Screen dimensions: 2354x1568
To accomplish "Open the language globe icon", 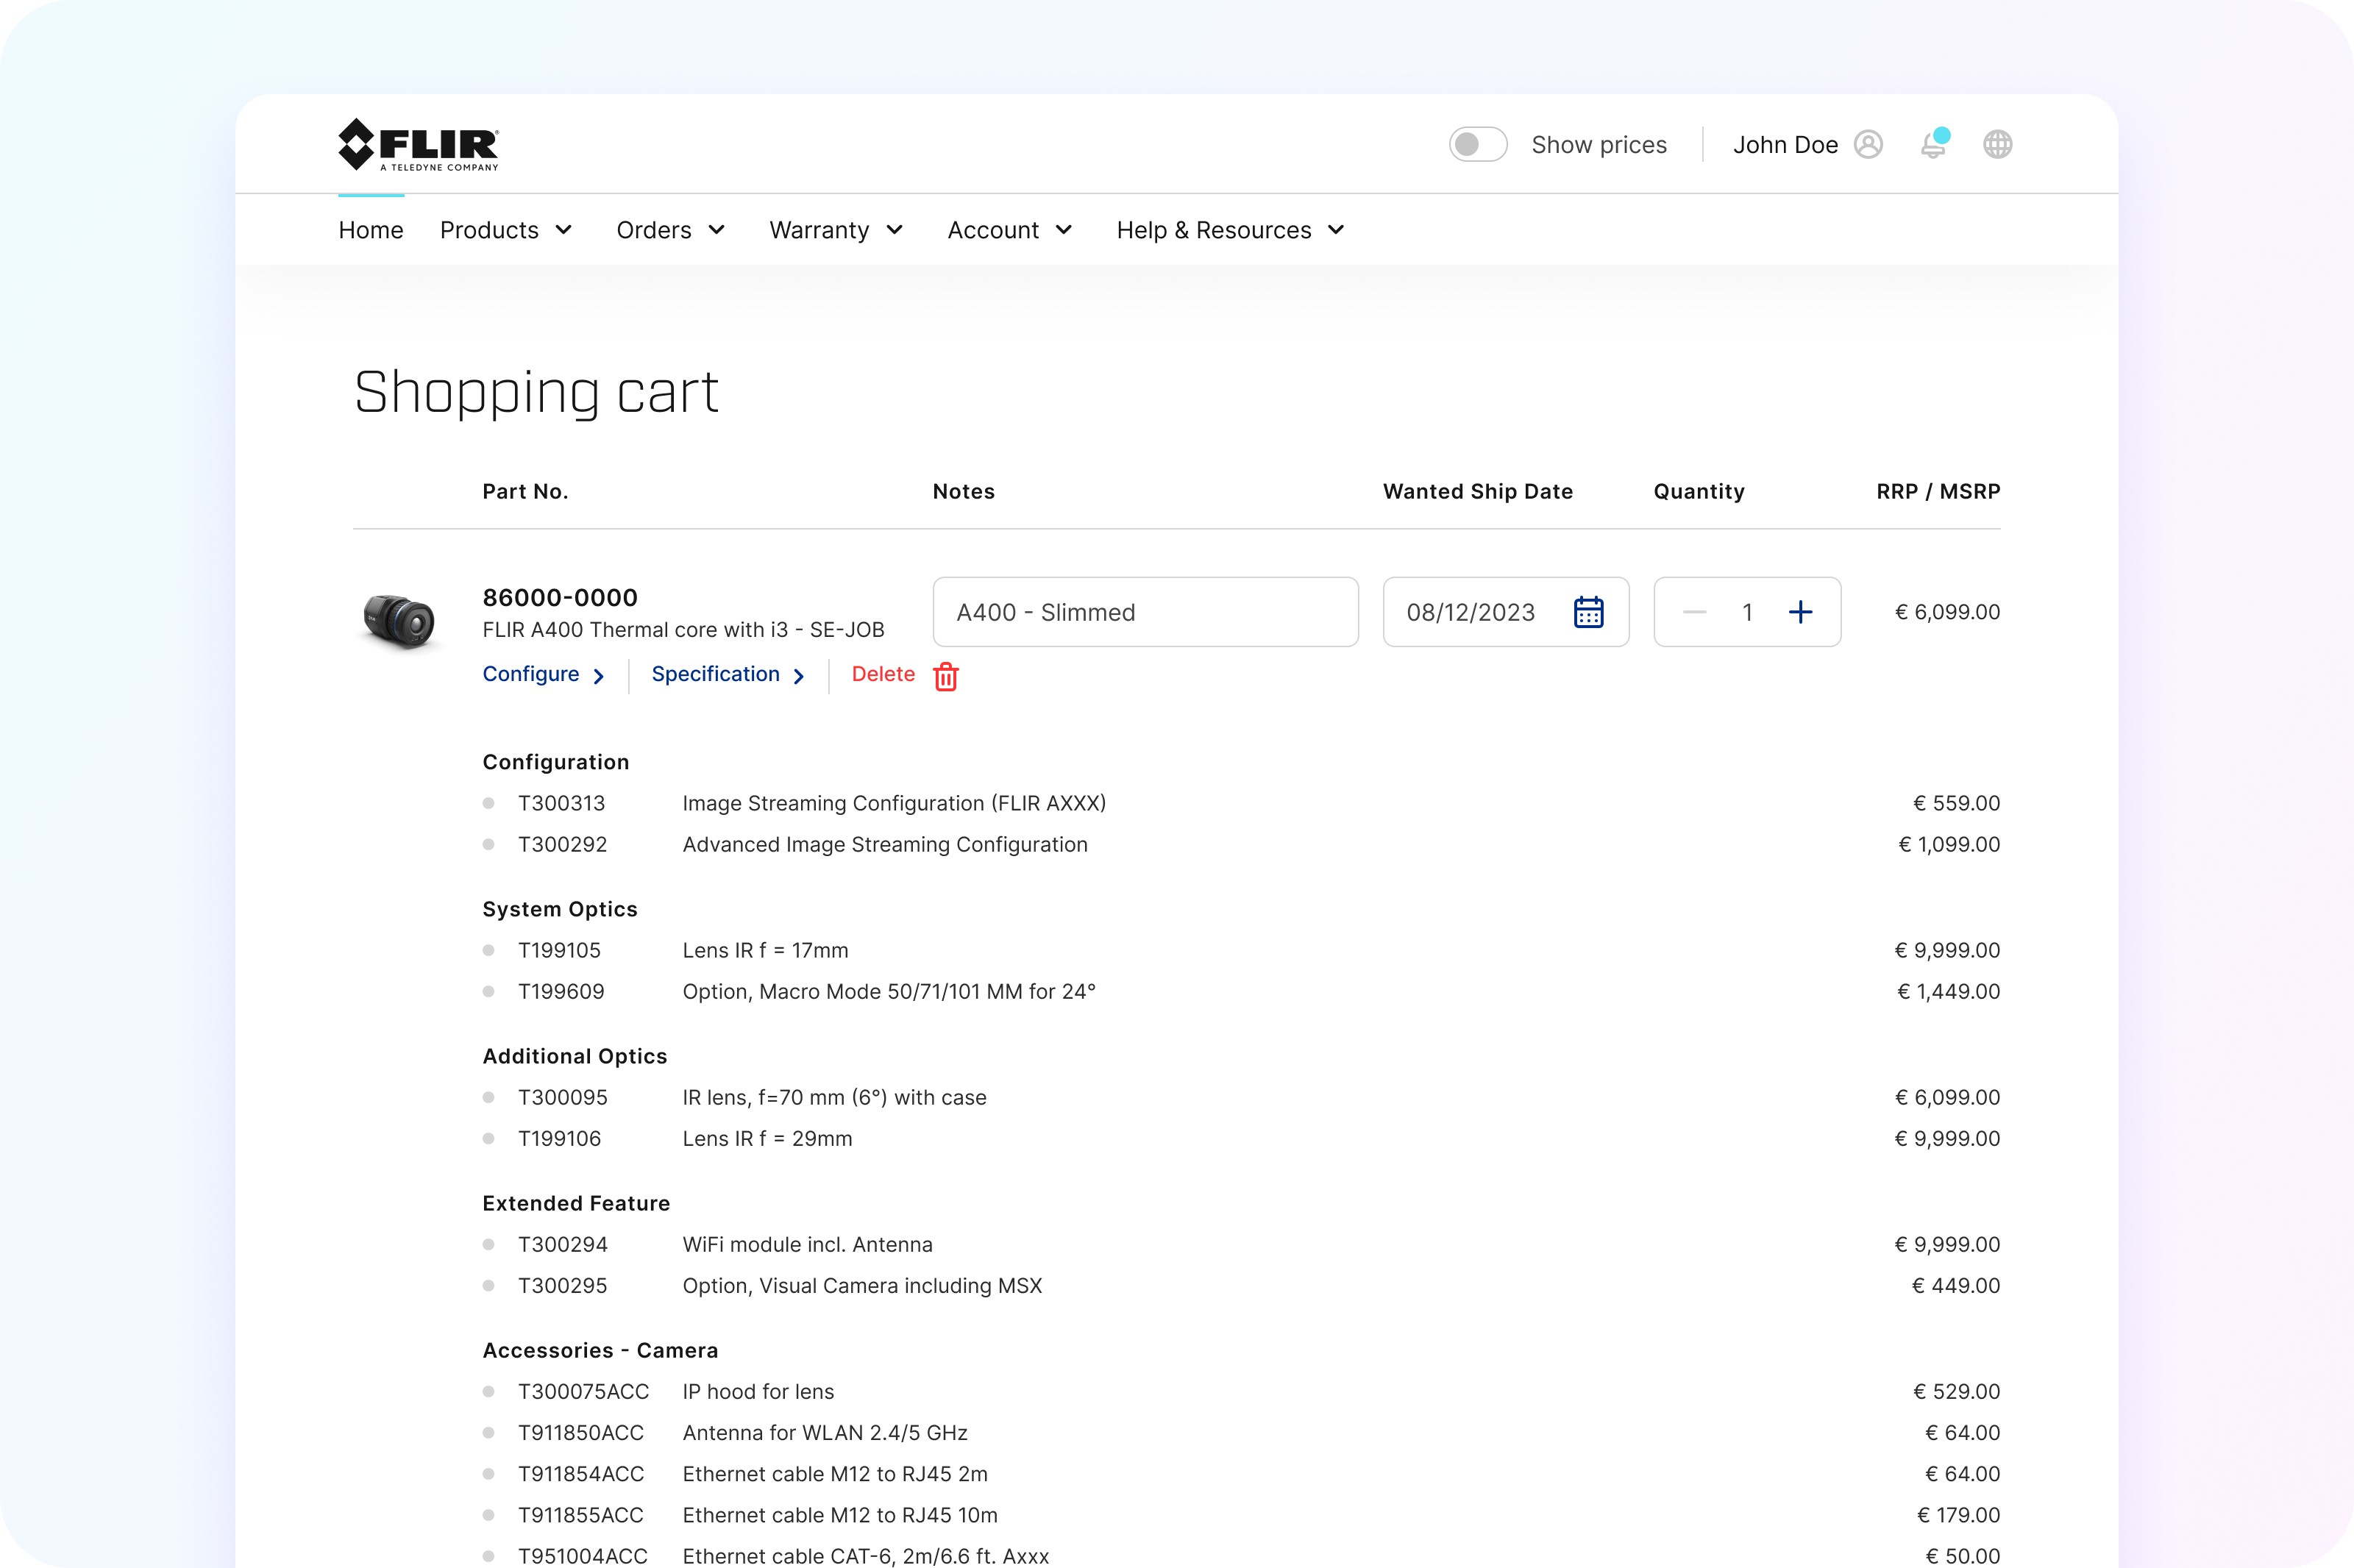I will [x=1997, y=145].
